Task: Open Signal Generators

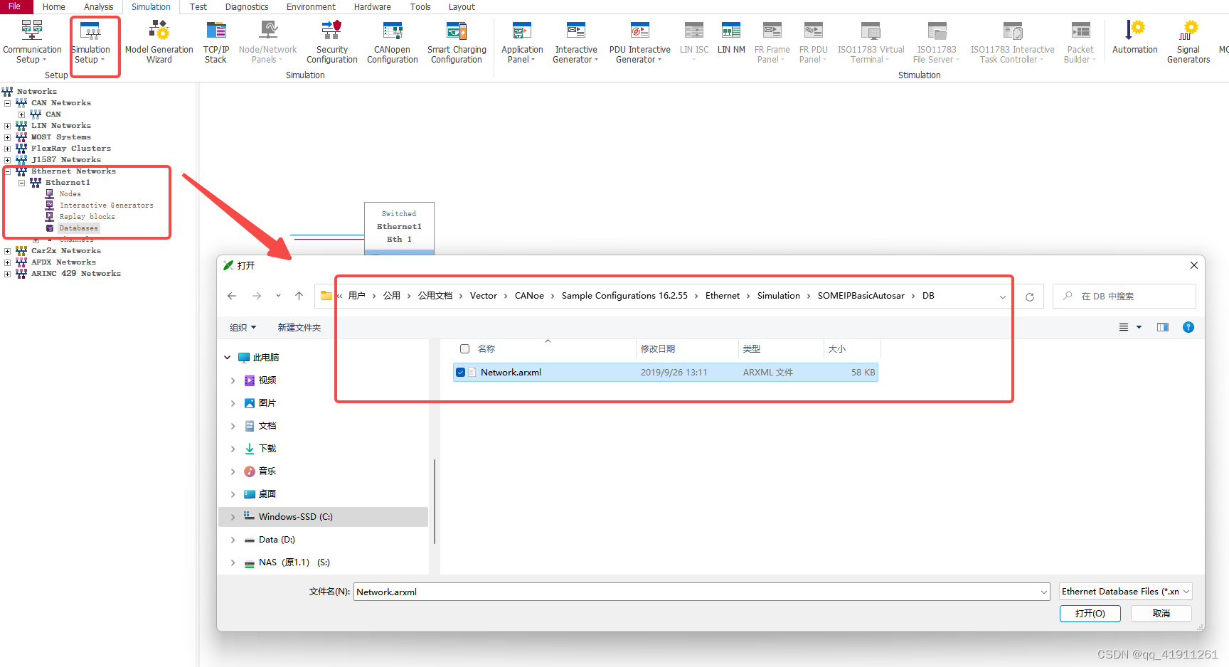Action: [1188, 42]
